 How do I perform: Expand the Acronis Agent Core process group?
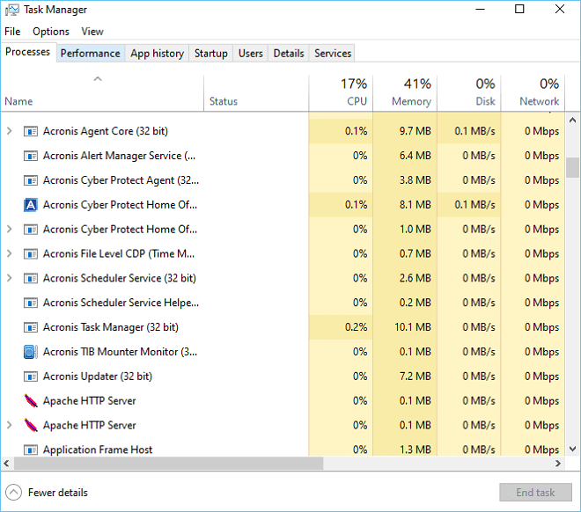pyautogui.click(x=10, y=131)
